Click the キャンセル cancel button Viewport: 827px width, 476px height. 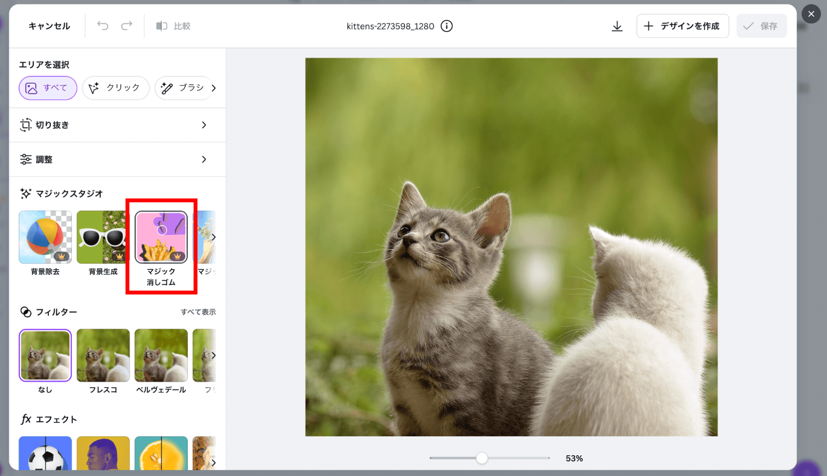[49, 26]
